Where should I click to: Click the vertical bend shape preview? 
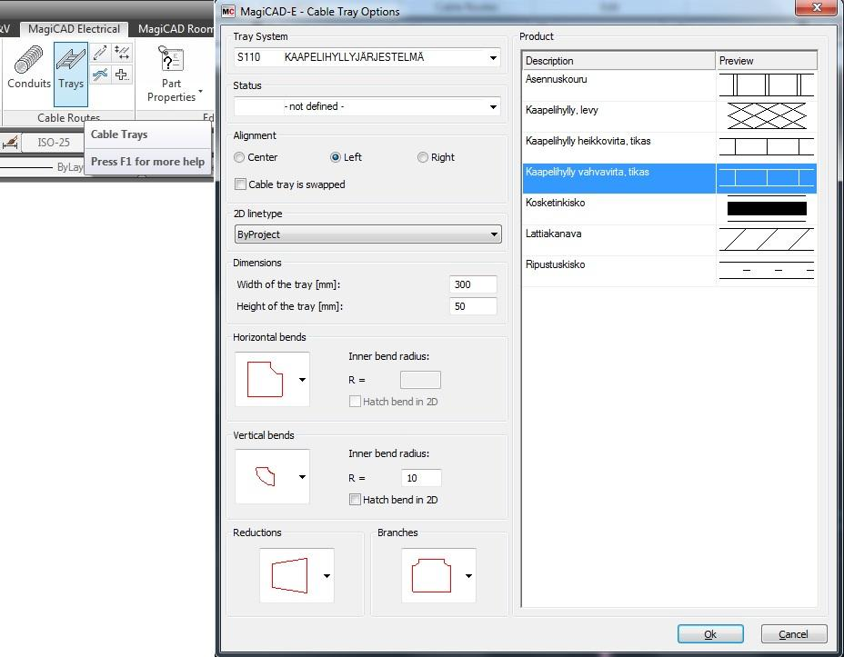pos(265,477)
